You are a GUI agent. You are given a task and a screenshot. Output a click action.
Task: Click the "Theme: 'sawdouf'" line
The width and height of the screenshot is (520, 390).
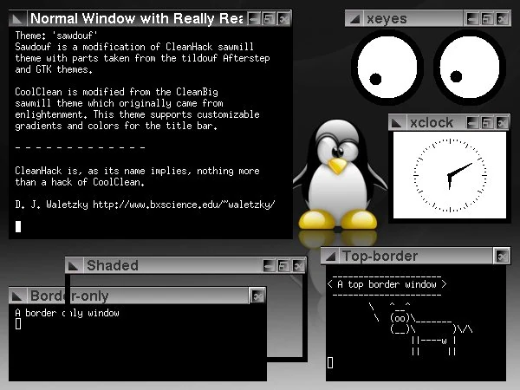click(x=56, y=36)
